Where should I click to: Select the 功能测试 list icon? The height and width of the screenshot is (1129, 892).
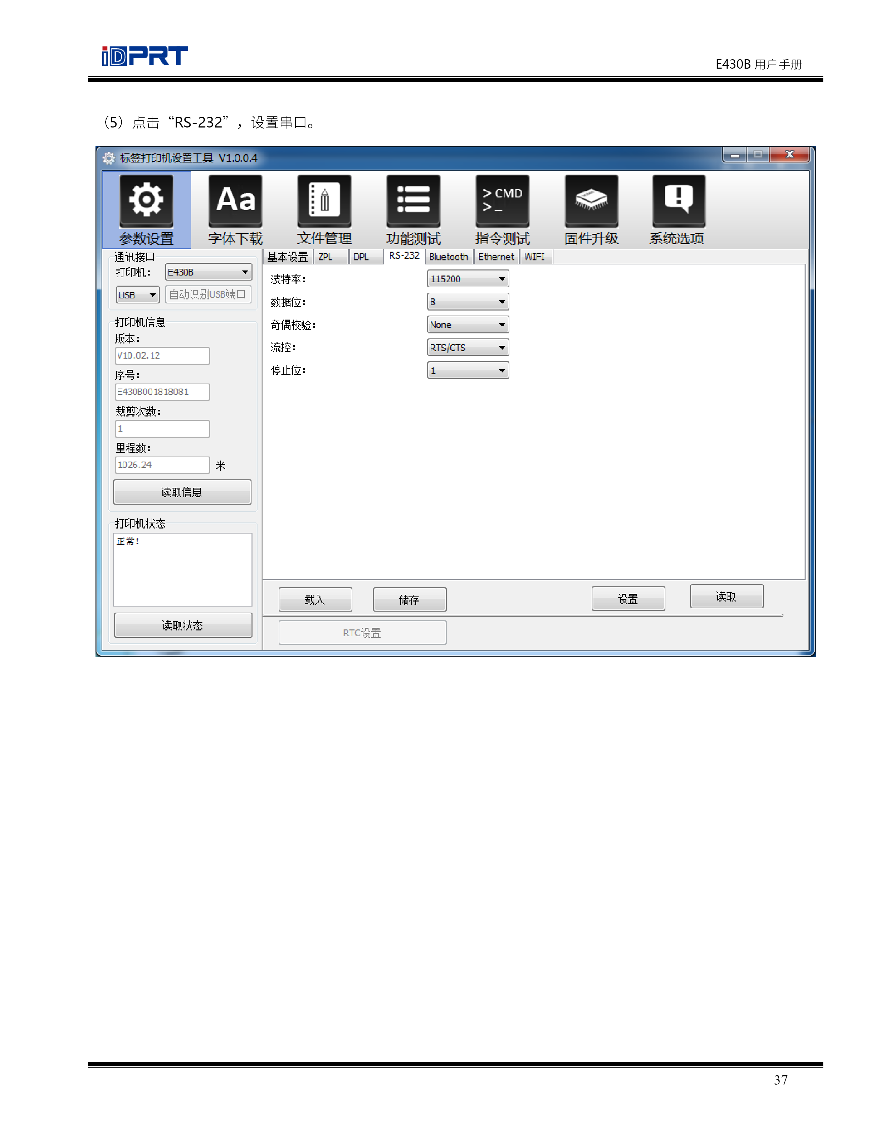point(413,201)
